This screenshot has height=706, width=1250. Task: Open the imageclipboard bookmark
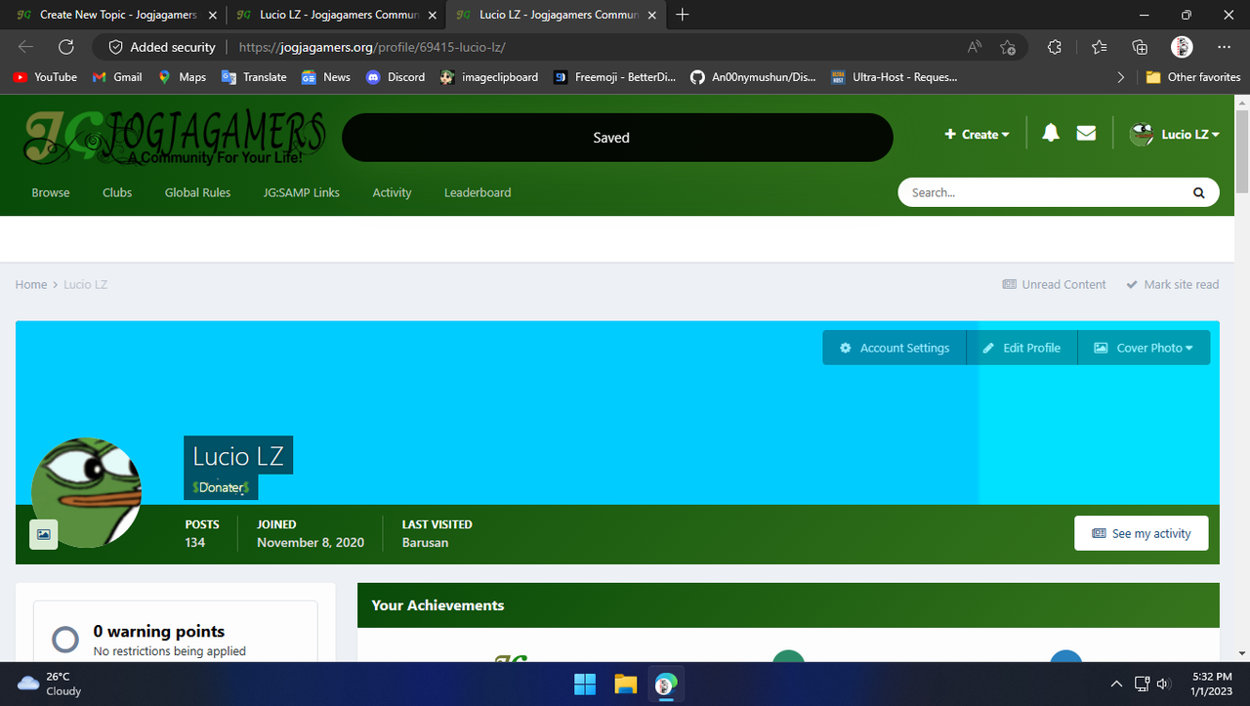[x=488, y=77]
